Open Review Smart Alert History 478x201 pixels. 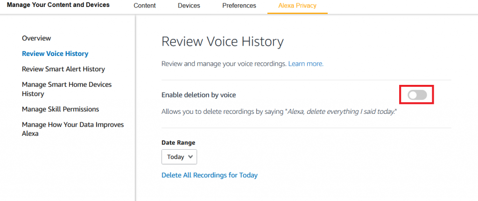(x=63, y=69)
